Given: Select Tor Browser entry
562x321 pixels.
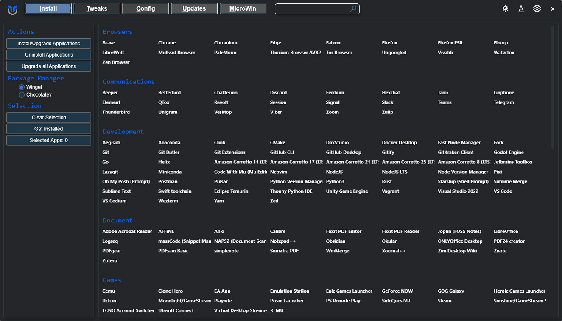Looking at the screenshot, I should 339,53.
